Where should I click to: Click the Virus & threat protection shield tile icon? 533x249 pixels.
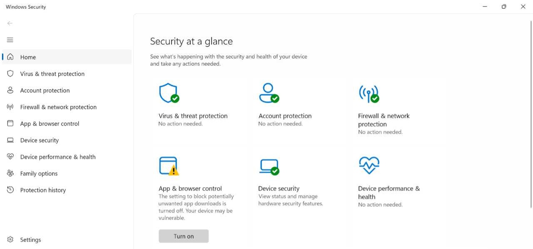[x=169, y=93]
